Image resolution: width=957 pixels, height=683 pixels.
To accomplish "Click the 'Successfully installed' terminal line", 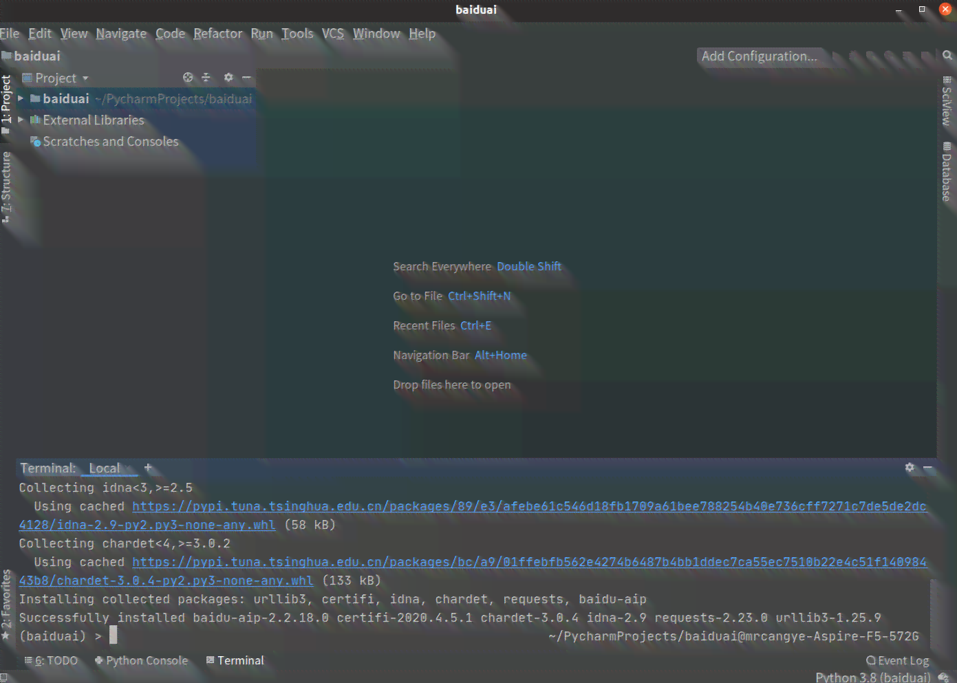I will [x=450, y=618].
